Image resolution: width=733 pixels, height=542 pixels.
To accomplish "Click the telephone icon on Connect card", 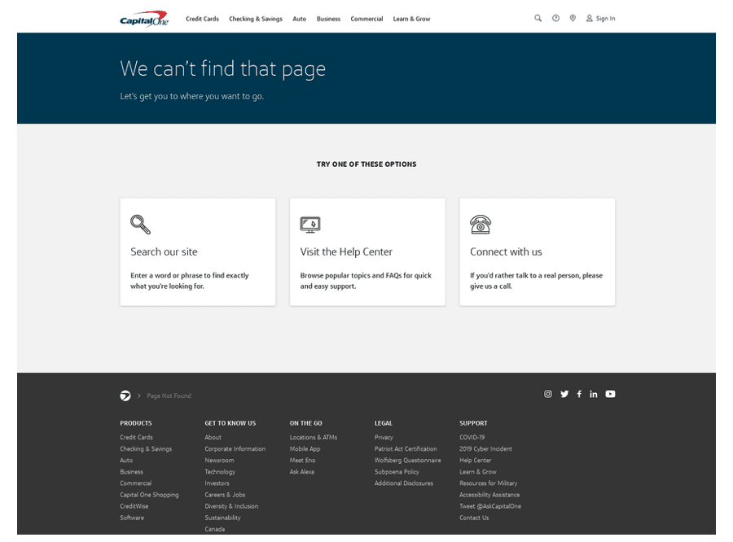I will click(x=480, y=225).
